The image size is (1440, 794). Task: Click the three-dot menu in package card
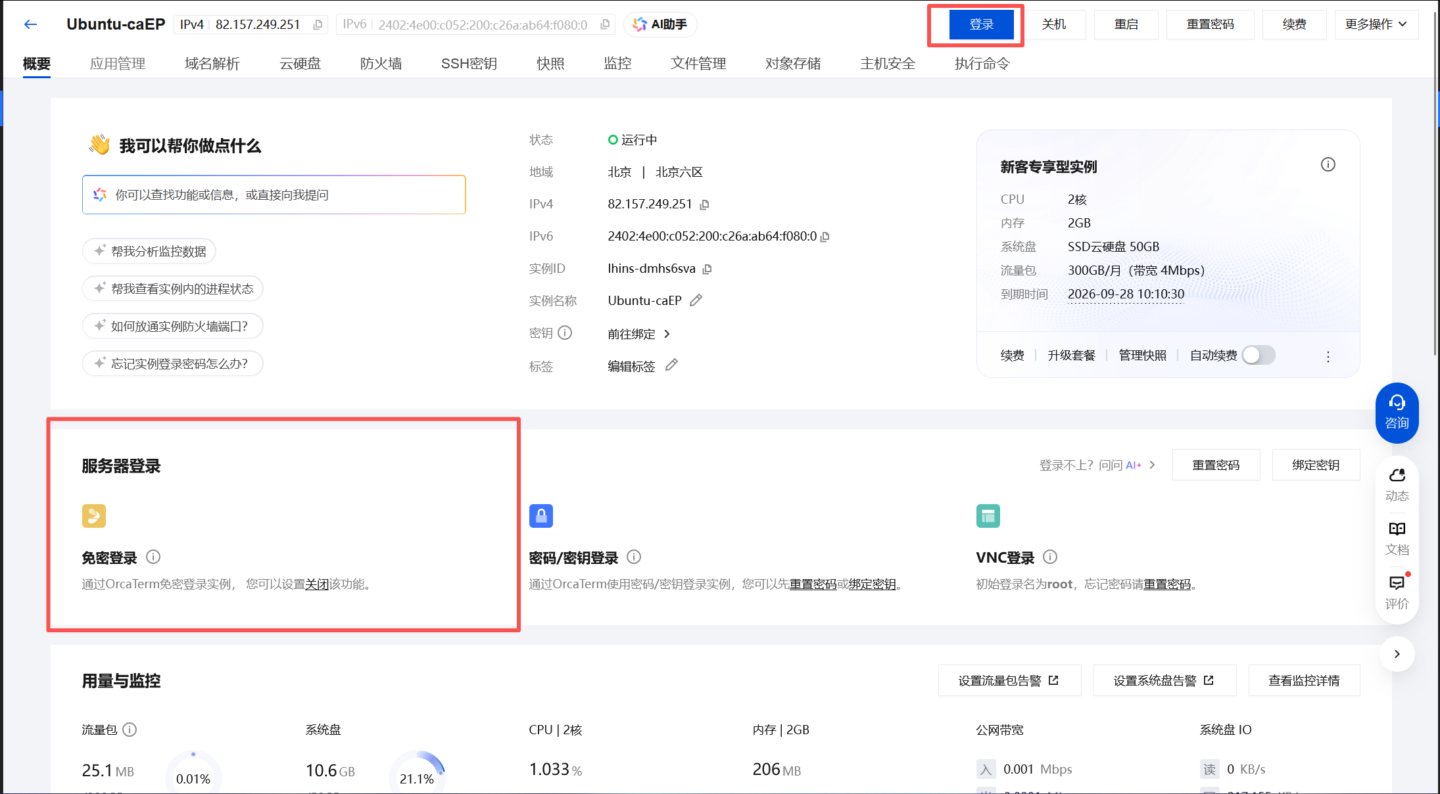click(1328, 356)
